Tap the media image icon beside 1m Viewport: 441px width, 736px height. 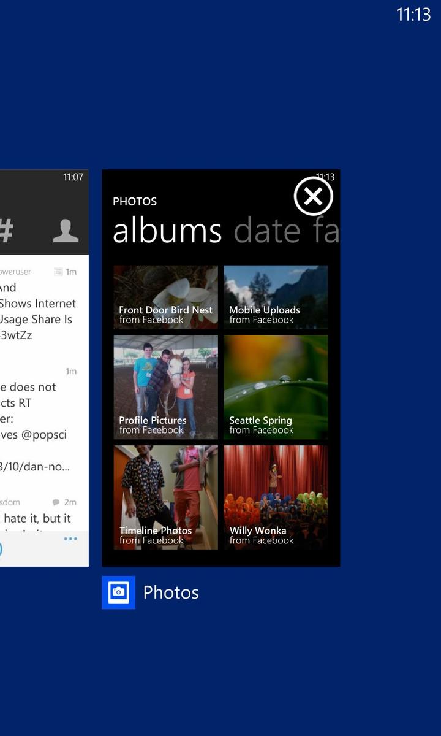tap(59, 272)
